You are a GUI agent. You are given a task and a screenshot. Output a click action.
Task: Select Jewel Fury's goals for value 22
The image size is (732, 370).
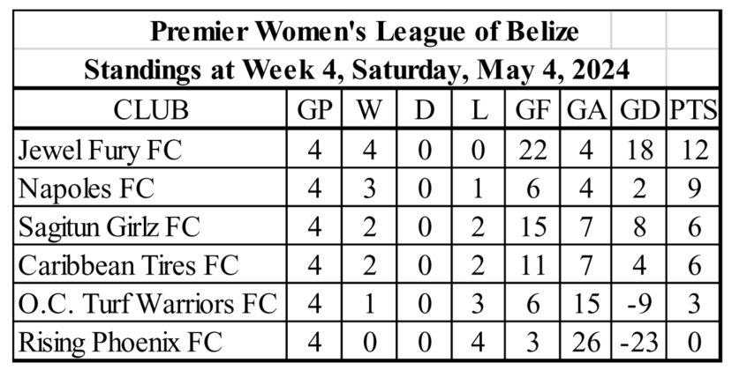point(532,150)
